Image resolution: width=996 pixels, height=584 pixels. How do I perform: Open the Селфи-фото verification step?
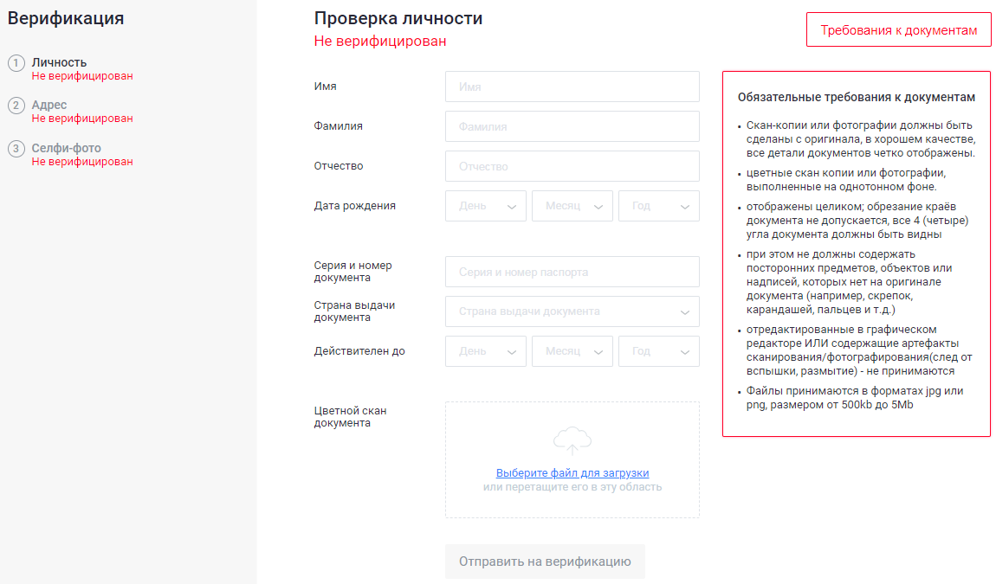(66, 149)
